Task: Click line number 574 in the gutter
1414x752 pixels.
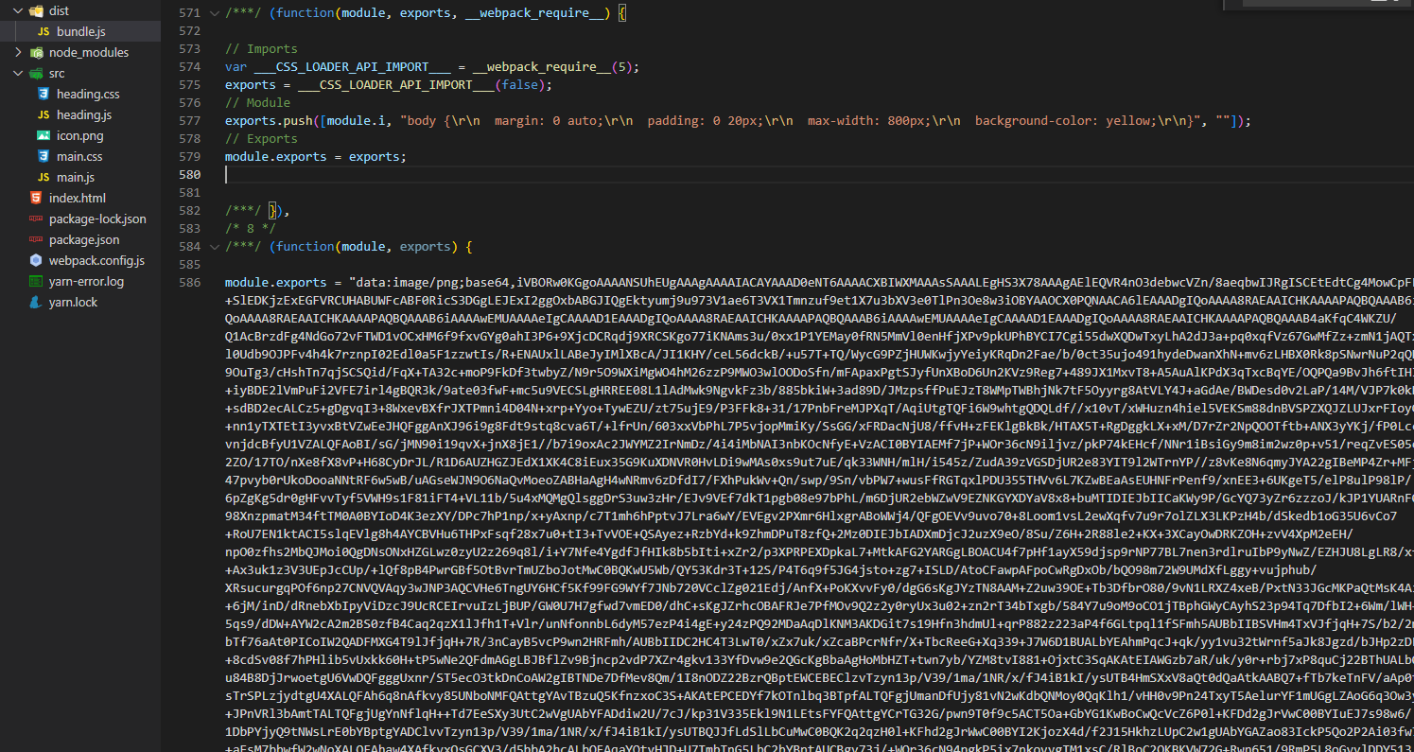Action: 189,67
